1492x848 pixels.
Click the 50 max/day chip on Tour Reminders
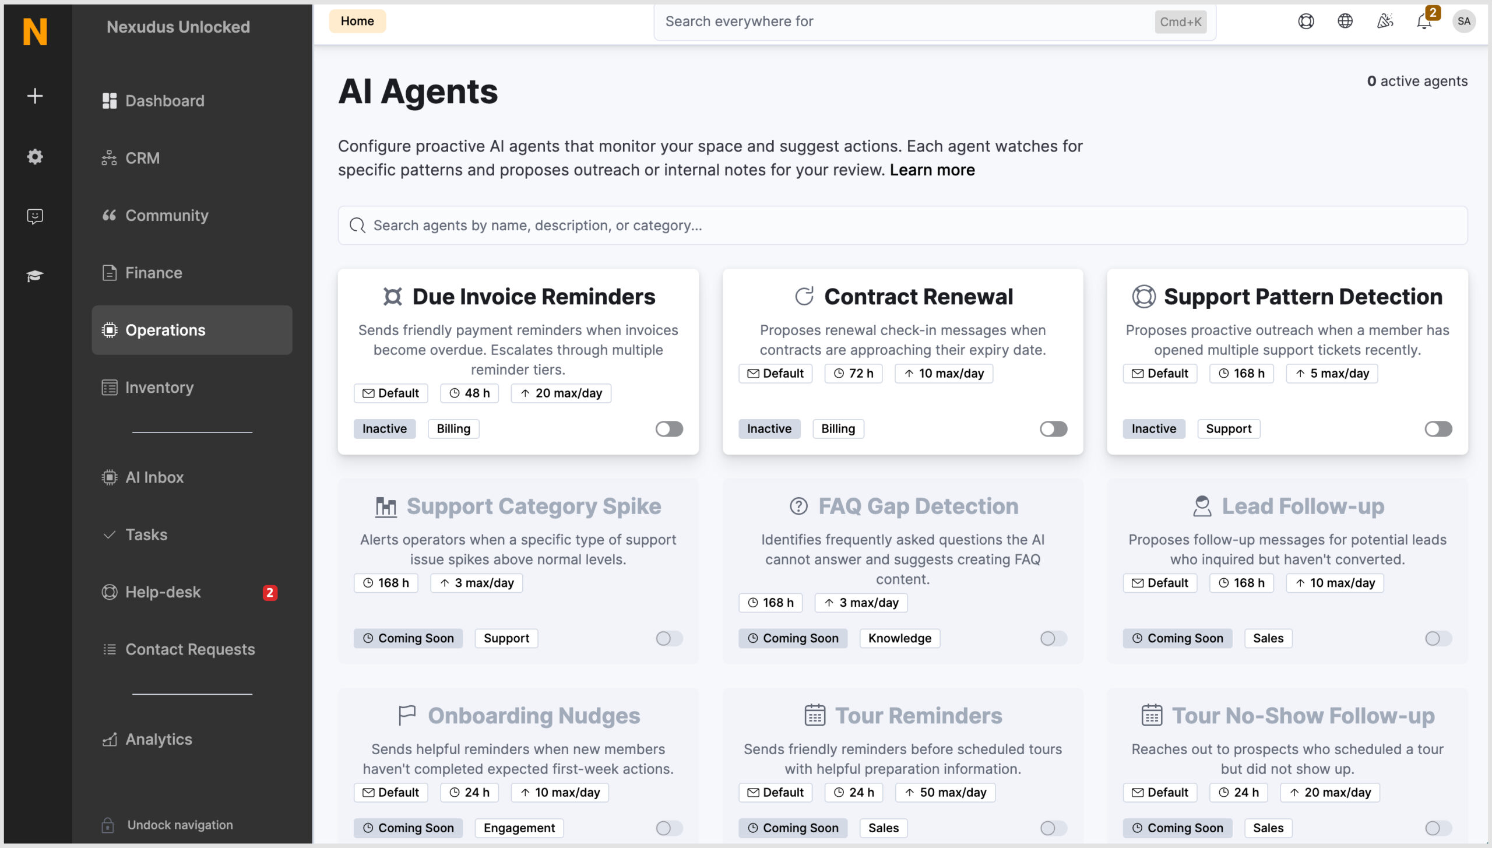945,793
